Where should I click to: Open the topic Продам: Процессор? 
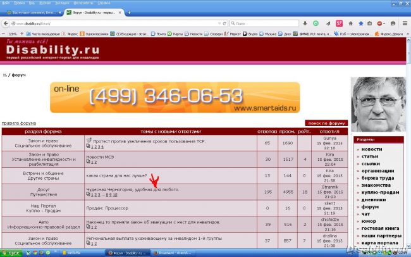click(107, 208)
